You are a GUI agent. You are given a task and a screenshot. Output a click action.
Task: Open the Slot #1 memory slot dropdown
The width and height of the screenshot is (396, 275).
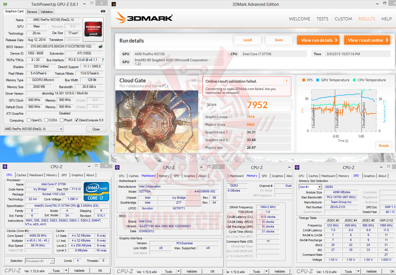coord(319,187)
